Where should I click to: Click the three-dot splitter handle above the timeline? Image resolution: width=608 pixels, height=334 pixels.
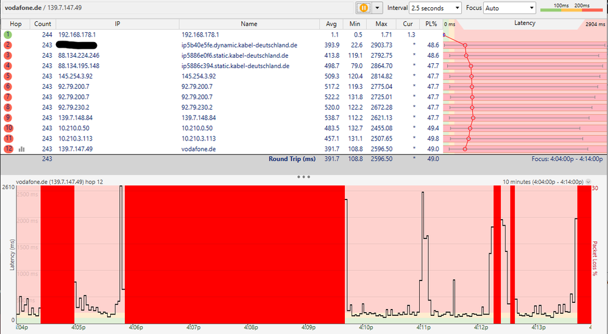coord(303,177)
